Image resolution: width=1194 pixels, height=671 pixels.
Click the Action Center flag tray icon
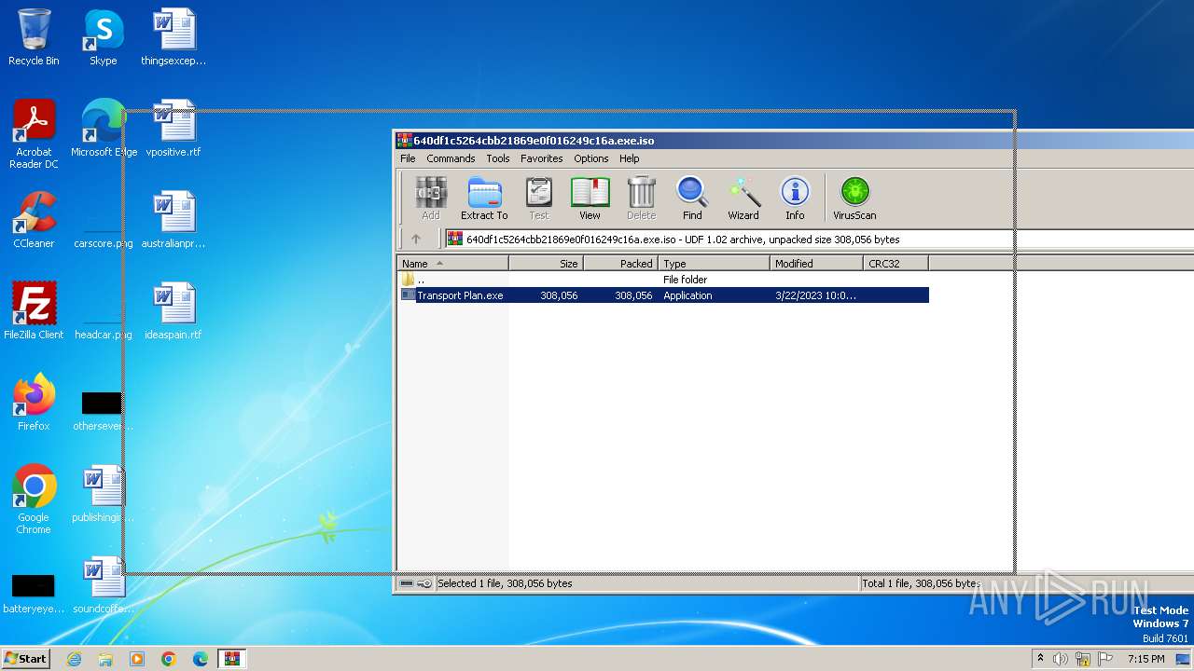pyautogui.click(x=1105, y=659)
